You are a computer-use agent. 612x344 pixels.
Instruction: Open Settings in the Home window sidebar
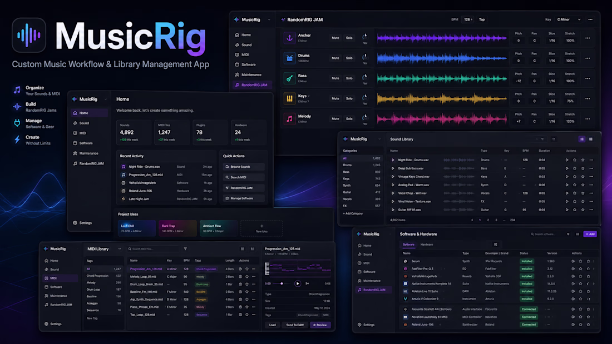[82, 223]
